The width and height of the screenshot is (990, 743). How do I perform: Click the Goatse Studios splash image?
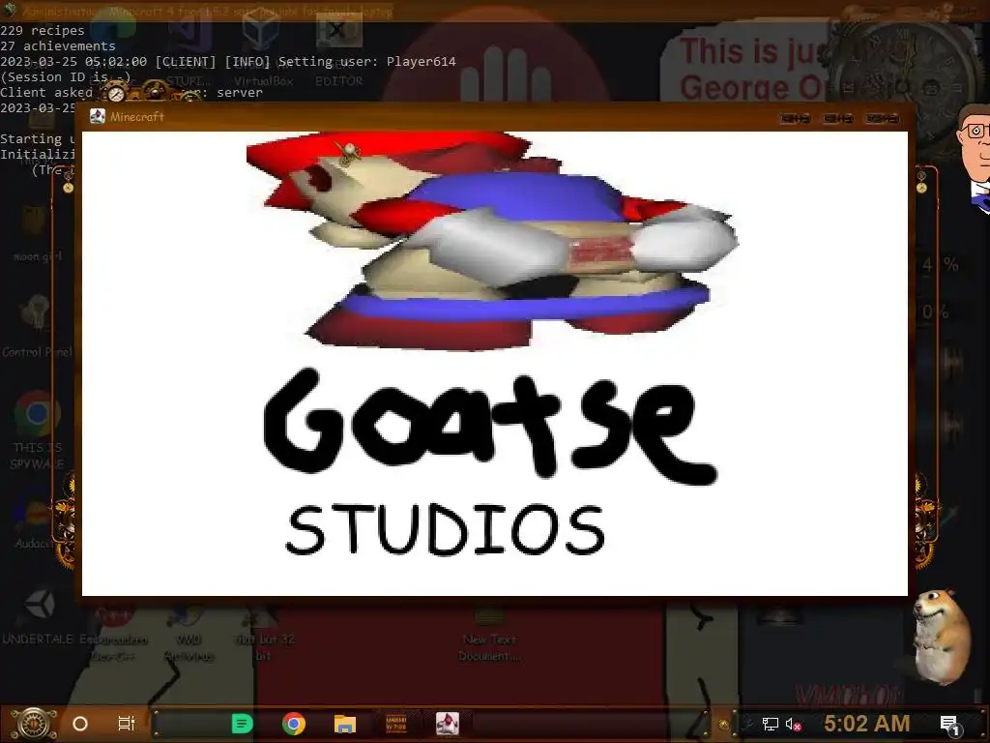point(494,364)
